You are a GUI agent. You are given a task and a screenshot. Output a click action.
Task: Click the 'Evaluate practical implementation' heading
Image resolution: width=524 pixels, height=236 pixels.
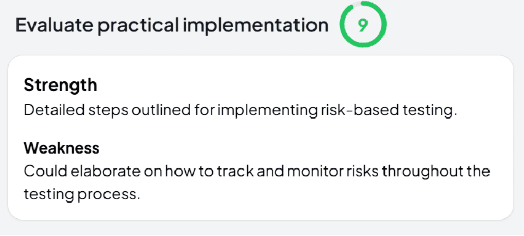pos(172,25)
